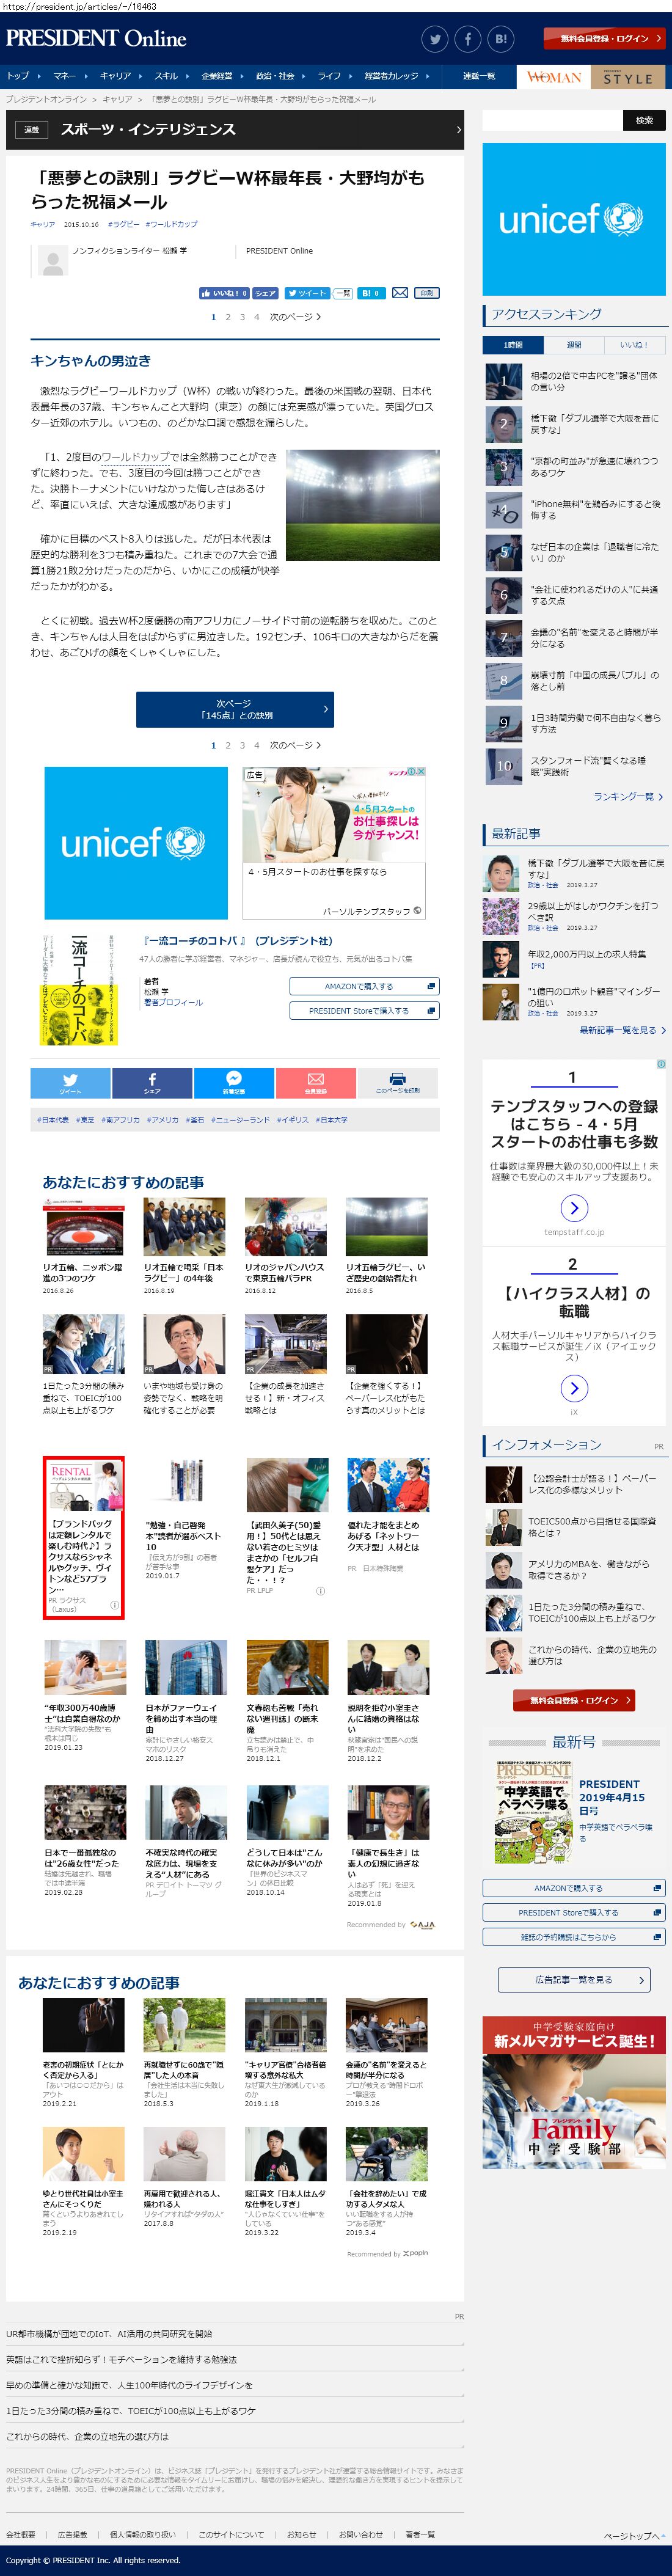Click the small 印刷 print button under the author

click(x=427, y=293)
